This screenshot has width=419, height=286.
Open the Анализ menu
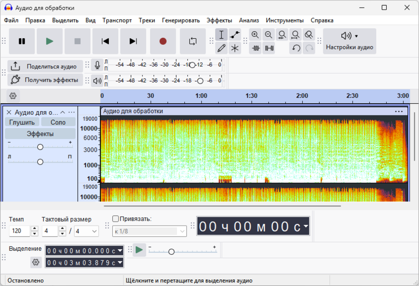click(x=249, y=20)
